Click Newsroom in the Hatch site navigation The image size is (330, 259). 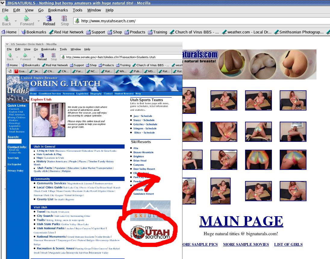68,93
